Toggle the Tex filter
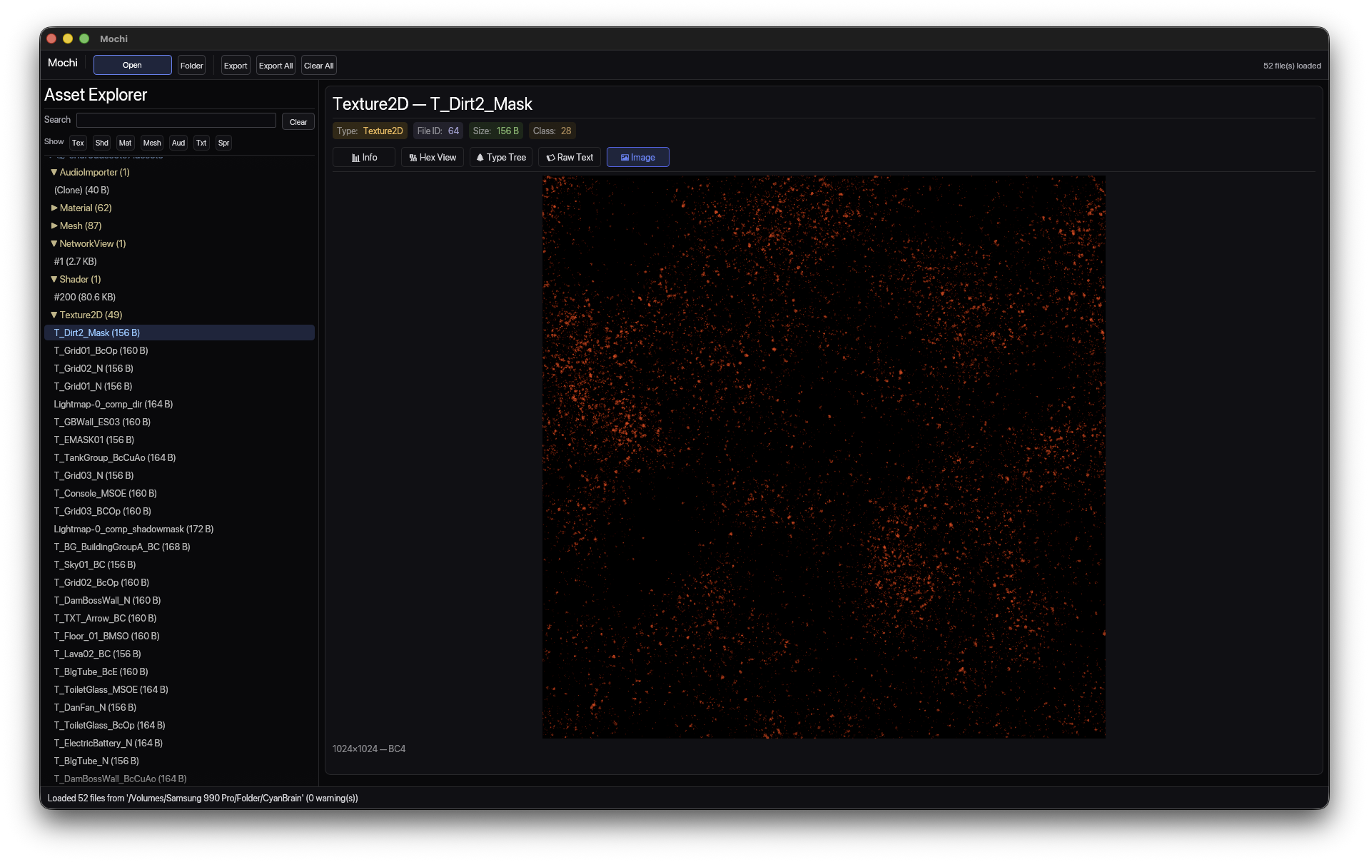The width and height of the screenshot is (1369, 862). tap(77, 143)
